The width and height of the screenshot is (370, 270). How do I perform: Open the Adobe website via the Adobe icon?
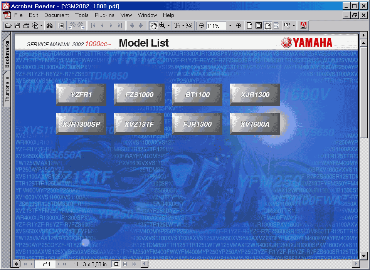tap(303, 25)
